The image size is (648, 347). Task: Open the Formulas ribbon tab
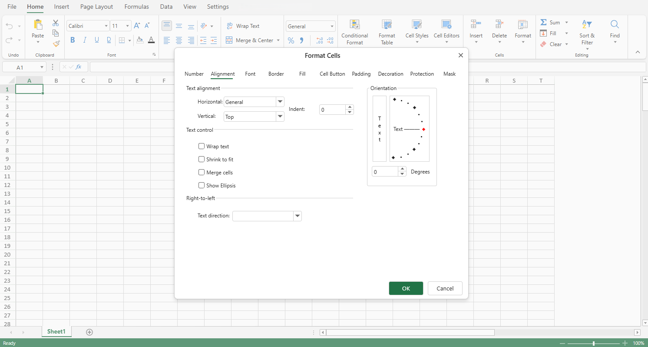click(136, 7)
